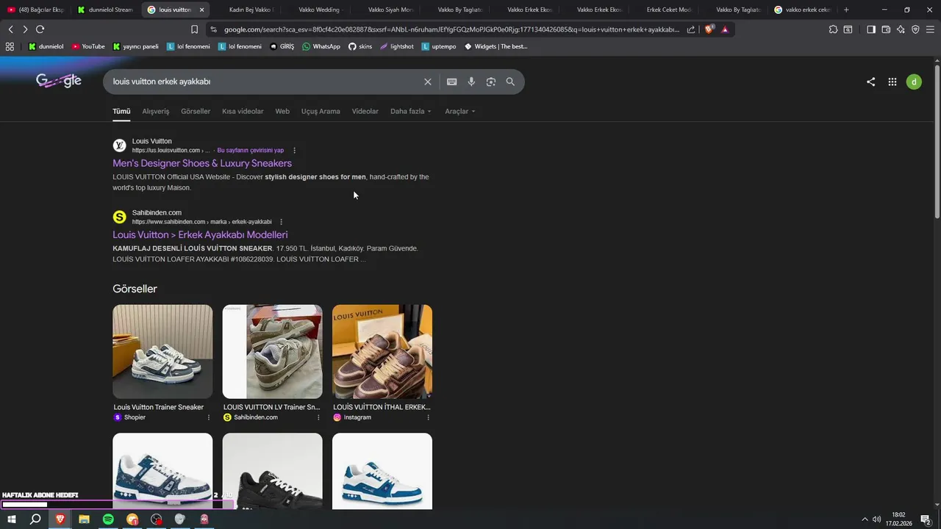Open the 'LOUIS VUITTON LV Trainer Sn...' image thumbnail

tap(272, 352)
